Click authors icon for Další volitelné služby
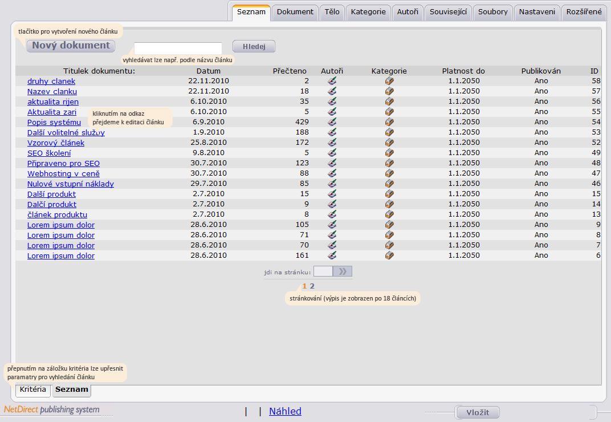Screen dimensions: 611x422 click(x=332, y=132)
